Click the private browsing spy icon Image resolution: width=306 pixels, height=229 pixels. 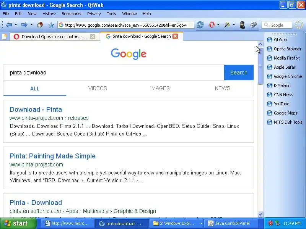click(243, 25)
